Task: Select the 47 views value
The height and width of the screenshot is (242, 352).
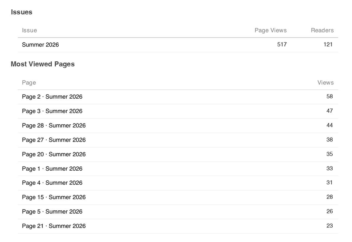Action: (329, 111)
